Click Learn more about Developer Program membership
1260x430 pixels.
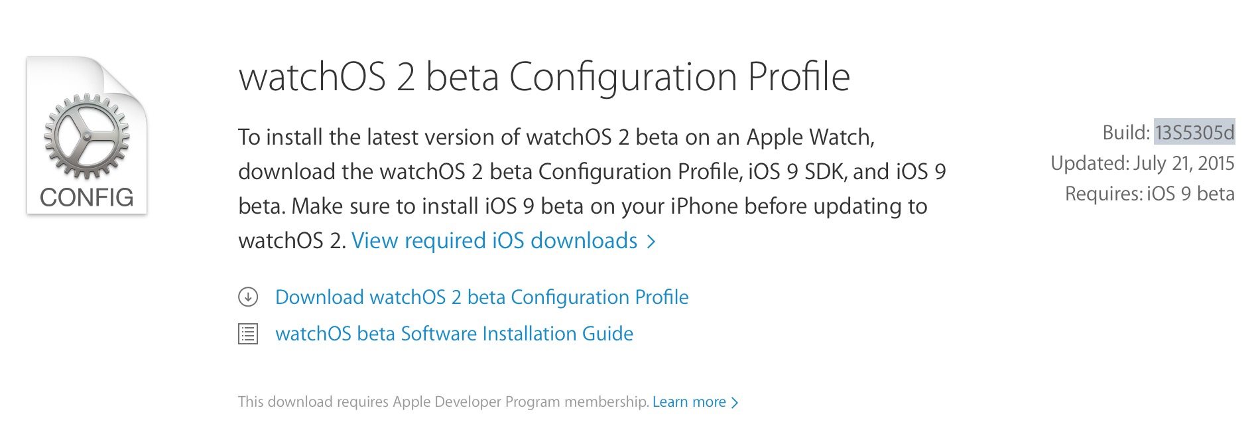coord(689,402)
